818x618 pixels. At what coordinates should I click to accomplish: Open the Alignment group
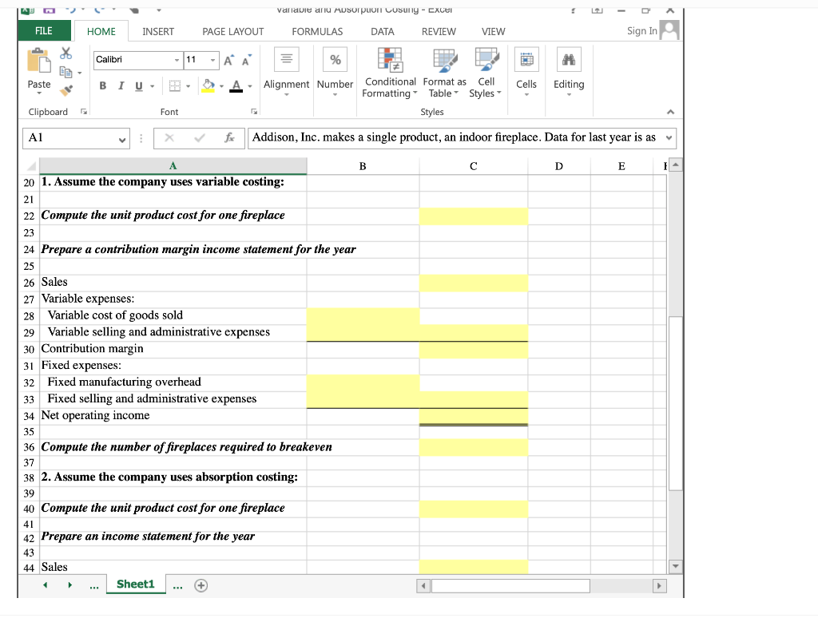pyautogui.click(x=287, y=72)
